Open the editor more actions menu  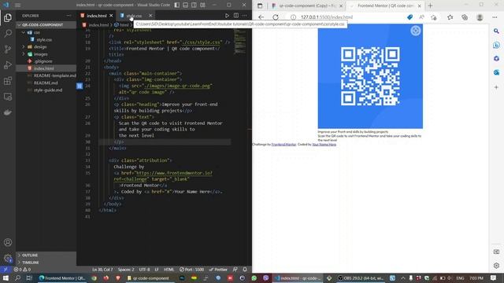click(245, 16)
